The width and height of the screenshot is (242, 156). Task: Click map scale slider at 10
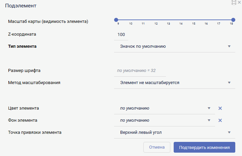coord(131,20)
